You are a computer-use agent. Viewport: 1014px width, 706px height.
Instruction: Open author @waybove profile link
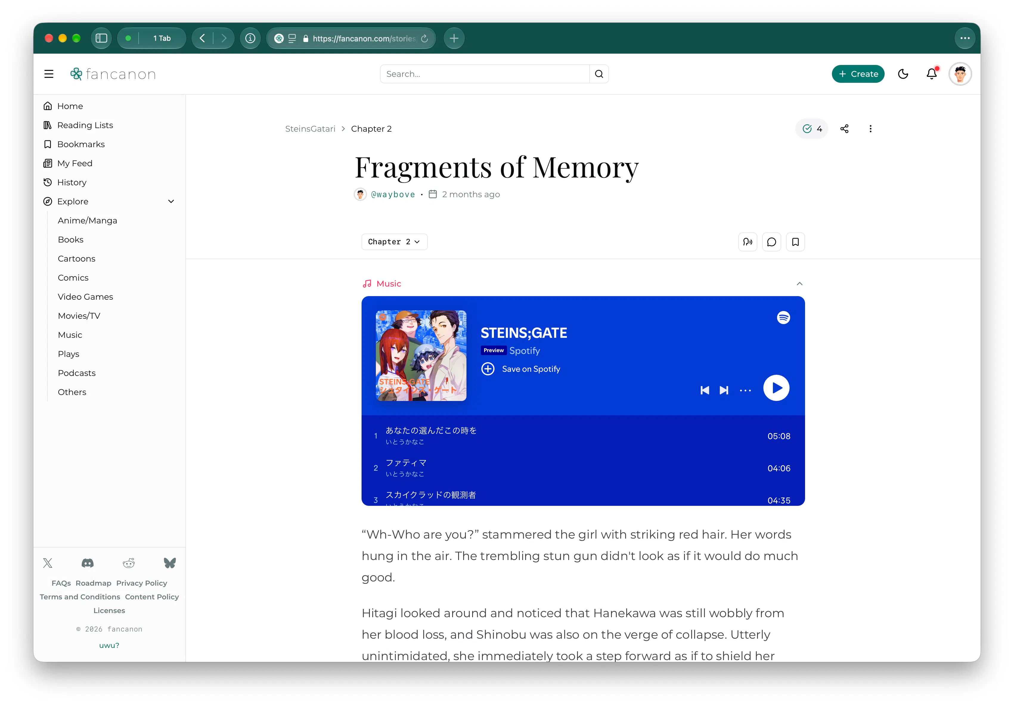[x=393, y=195]
